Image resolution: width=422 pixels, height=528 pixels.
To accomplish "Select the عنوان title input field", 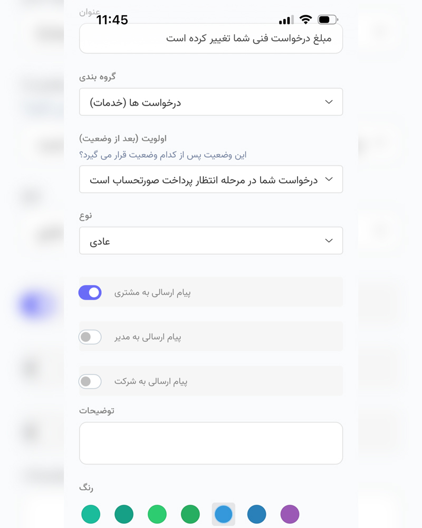I will click(211, 38).
